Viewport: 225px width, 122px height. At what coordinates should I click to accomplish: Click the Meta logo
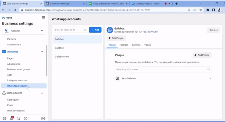click(x=7, y=18)
